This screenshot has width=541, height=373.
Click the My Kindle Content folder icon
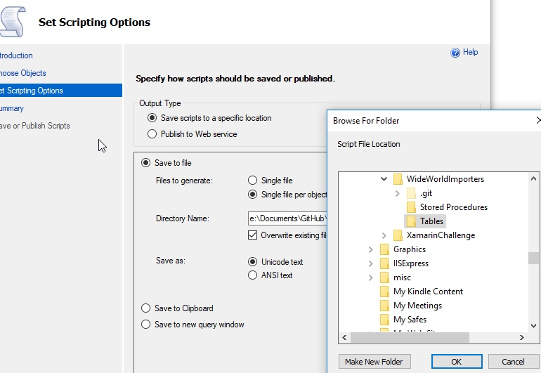tap(384, 292)
